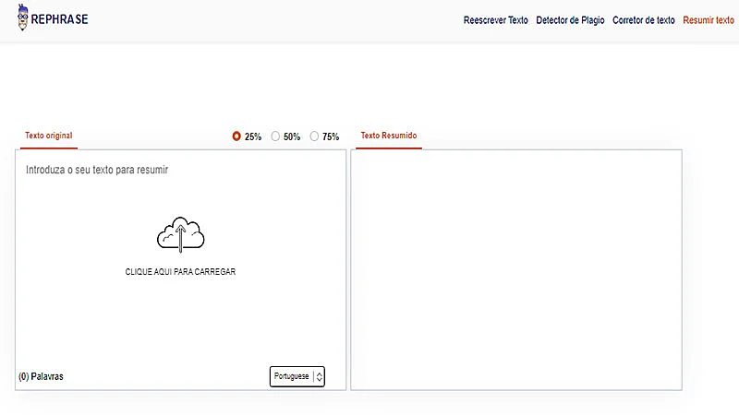
Task: Click the up-down arrows on language selector
Action: (319, 376)
